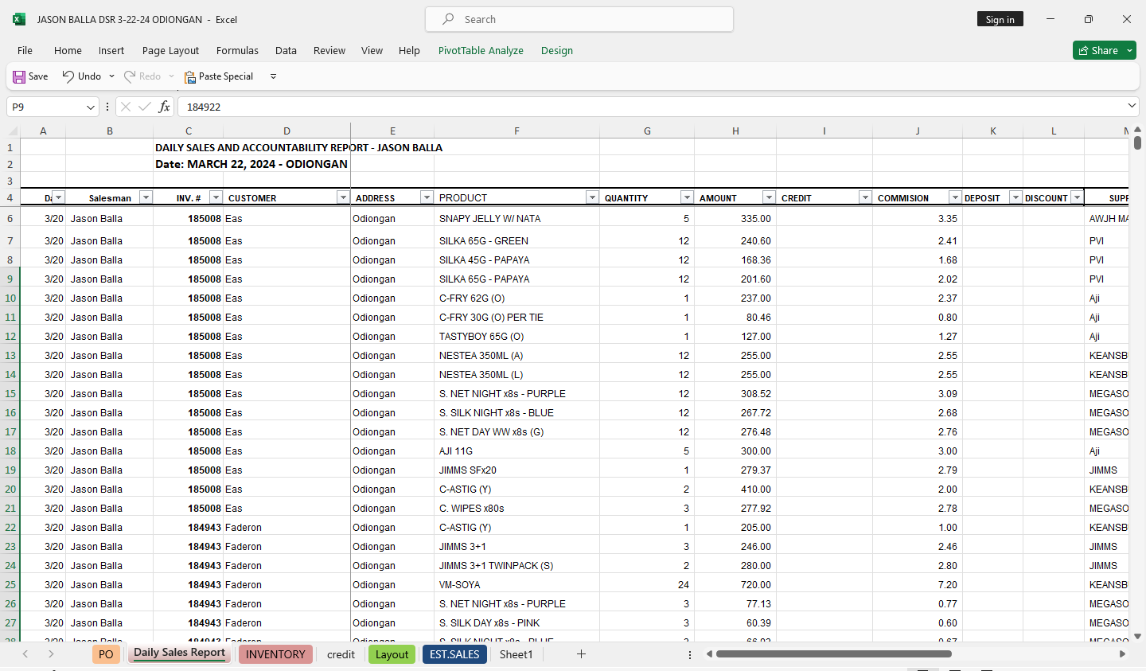
Task: Click the amount cell 720.00
Action: point(735,584)
